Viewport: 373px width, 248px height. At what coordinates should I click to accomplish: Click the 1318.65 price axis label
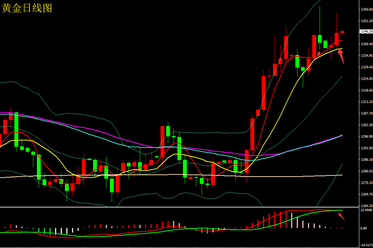pos(367,90)
